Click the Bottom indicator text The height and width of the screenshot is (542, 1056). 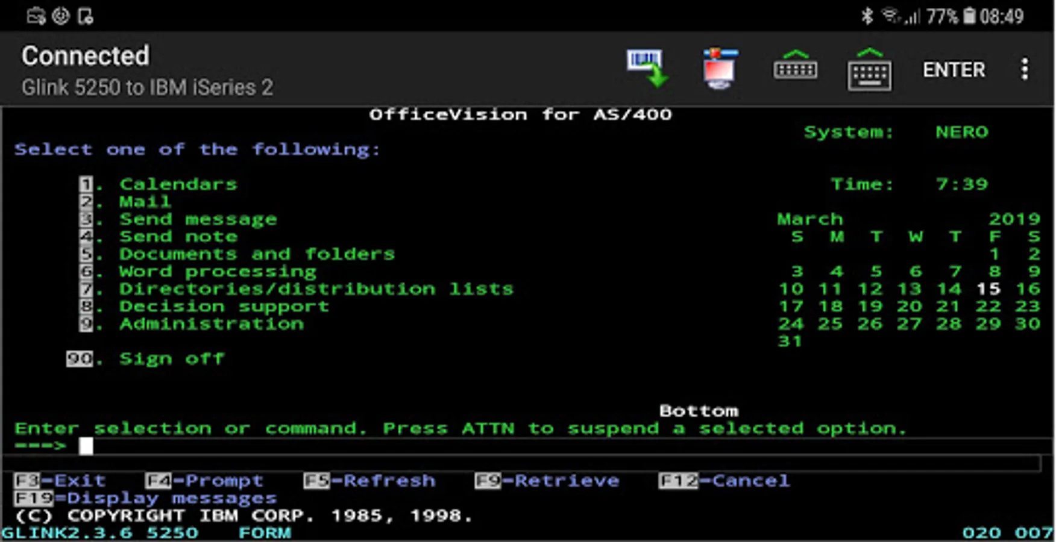tap(699, 411)
